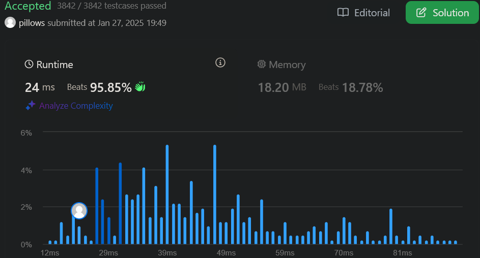Click the tallest bar above 39ms
Image resolution: width=480 pixels, height=258 pixels.
pyautogui.click(x=167, y=195)
